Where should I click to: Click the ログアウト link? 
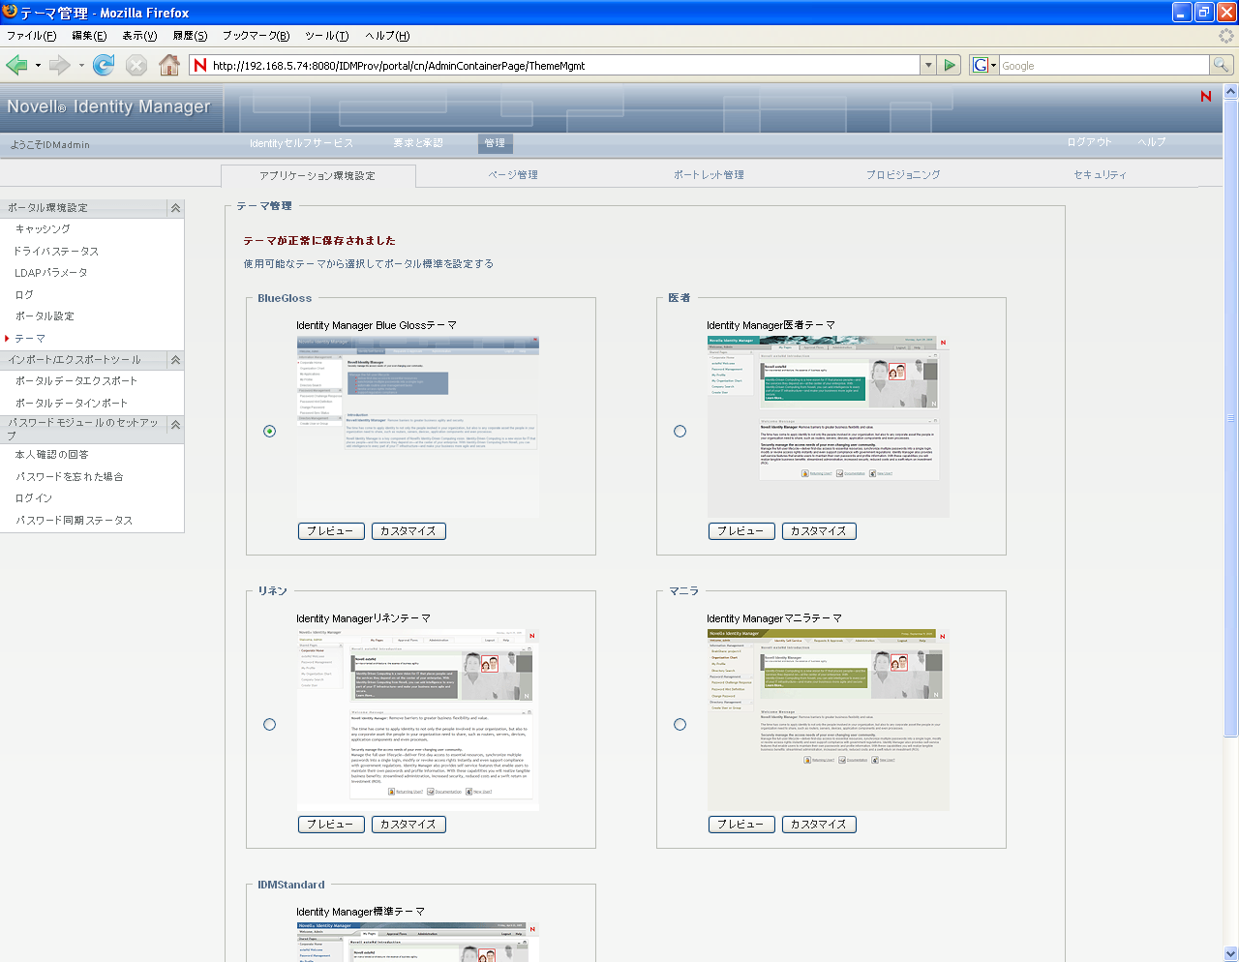point(1089,142)
